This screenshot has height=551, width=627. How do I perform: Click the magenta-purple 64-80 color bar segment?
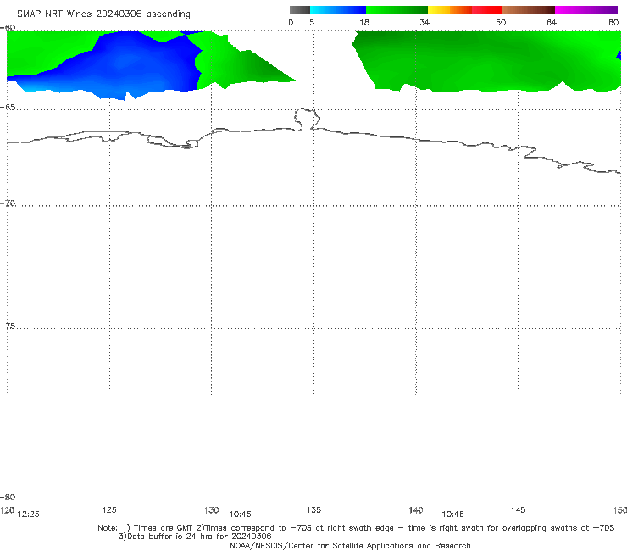coord(586,10)
